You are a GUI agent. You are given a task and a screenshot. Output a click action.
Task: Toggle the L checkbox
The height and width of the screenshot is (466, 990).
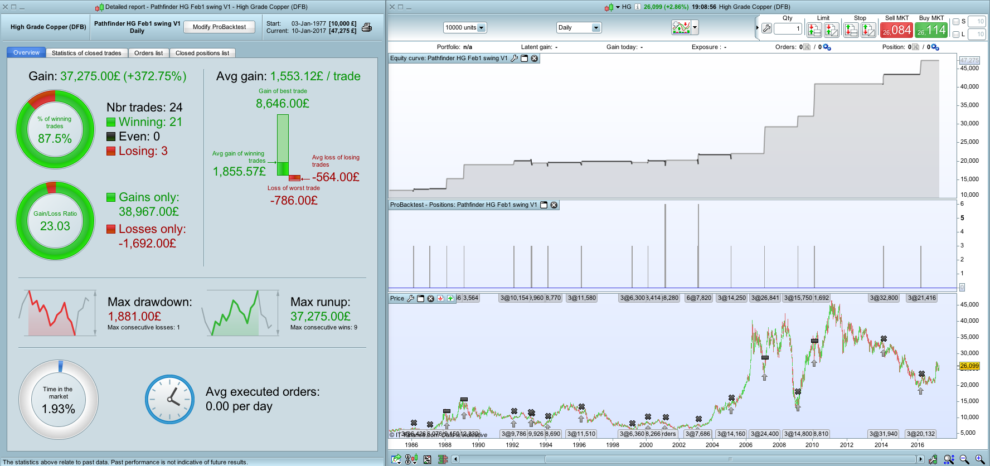[x=956, y=35]
